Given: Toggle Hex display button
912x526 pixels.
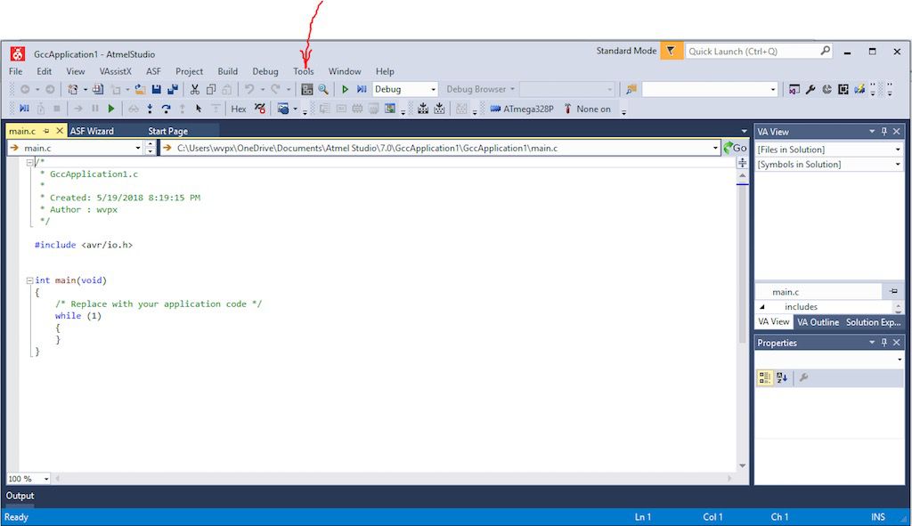Looking at the screenshot, I should click(239, 109).
